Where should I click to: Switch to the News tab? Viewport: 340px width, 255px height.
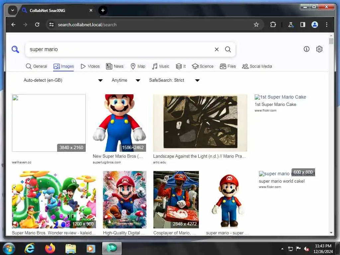pyautogui.click(x=115, y=66)
